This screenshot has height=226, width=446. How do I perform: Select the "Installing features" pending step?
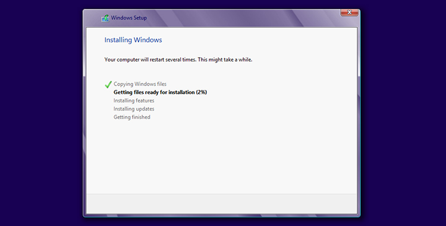tap(134, 101)
